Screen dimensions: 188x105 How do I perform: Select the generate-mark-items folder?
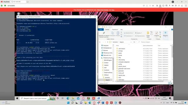coord(123,69)
